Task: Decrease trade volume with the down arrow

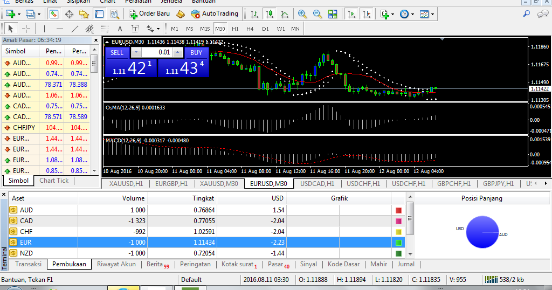Action: (136, 52)
